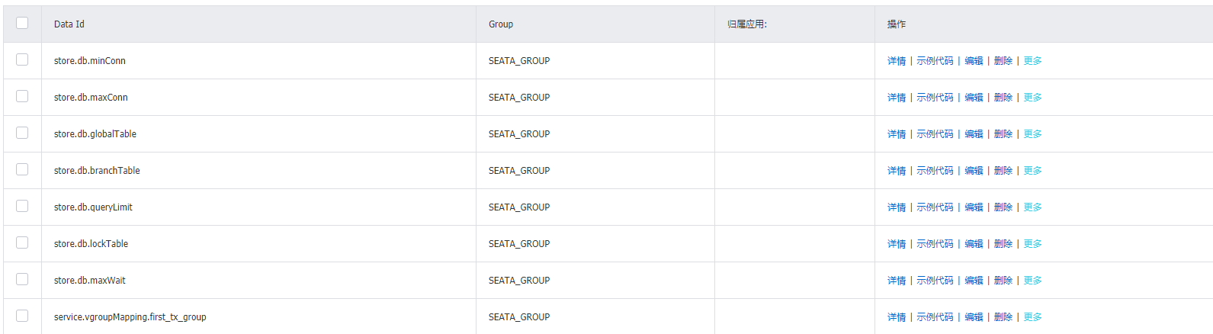Click the Data Id column header
This screenshot has height=334, width=1213.
pyautogui.click(x=69, y=24)
